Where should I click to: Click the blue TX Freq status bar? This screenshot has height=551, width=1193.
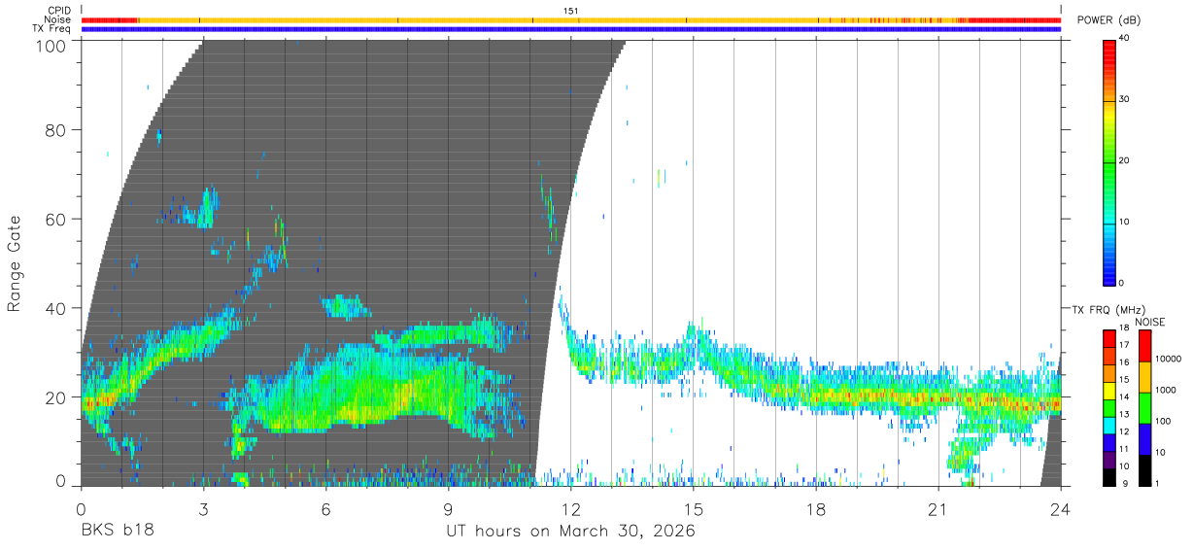click(x=571, y=29)
